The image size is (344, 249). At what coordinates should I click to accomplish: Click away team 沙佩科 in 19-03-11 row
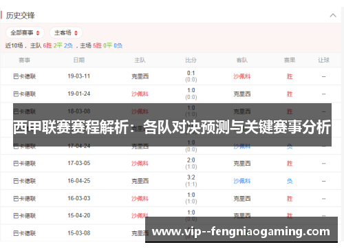point(242,76)
